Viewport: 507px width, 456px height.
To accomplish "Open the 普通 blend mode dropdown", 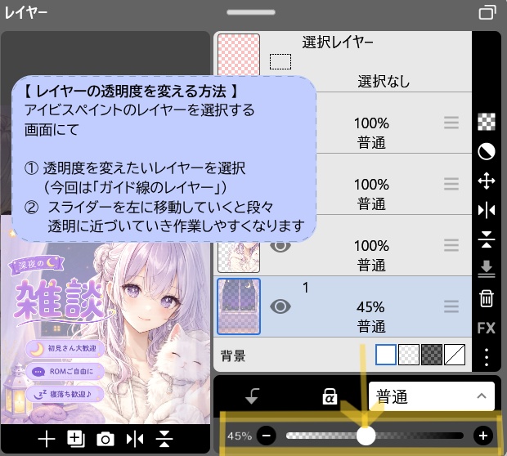I will pyautogui.click(x=432, y=396).
